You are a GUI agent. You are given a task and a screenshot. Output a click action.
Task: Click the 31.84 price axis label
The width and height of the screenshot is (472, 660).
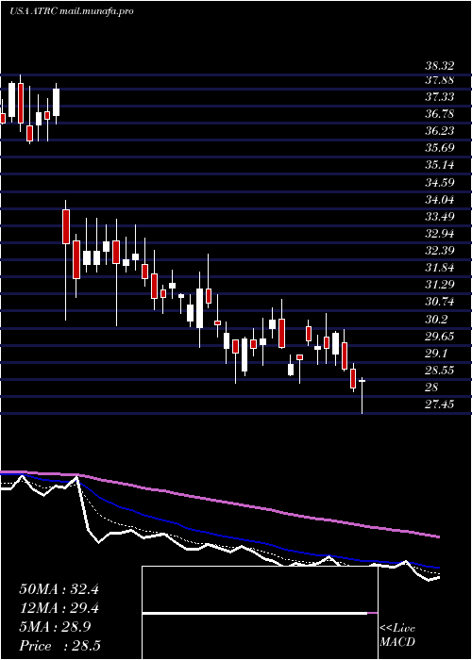pos(439,268)
